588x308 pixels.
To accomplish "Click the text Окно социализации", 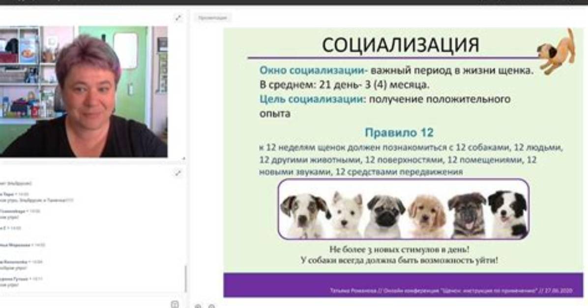I will tap(312, 70).
